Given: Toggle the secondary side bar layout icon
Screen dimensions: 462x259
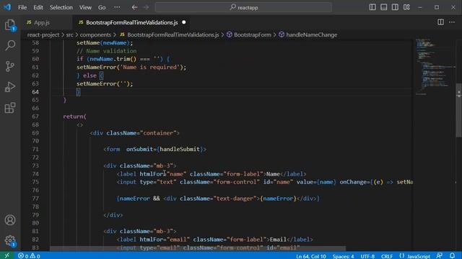Looking at the screenshot, I should [395, 7].
